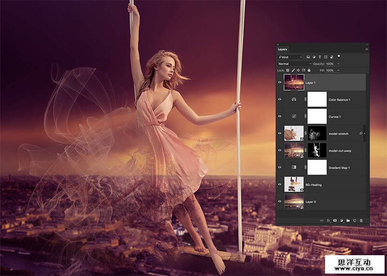This screenshot has height=276, width=387.
Task: Click the Create new group folder icon
Action: tap(348, 220)
